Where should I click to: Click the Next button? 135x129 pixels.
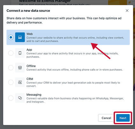[123, 118]
